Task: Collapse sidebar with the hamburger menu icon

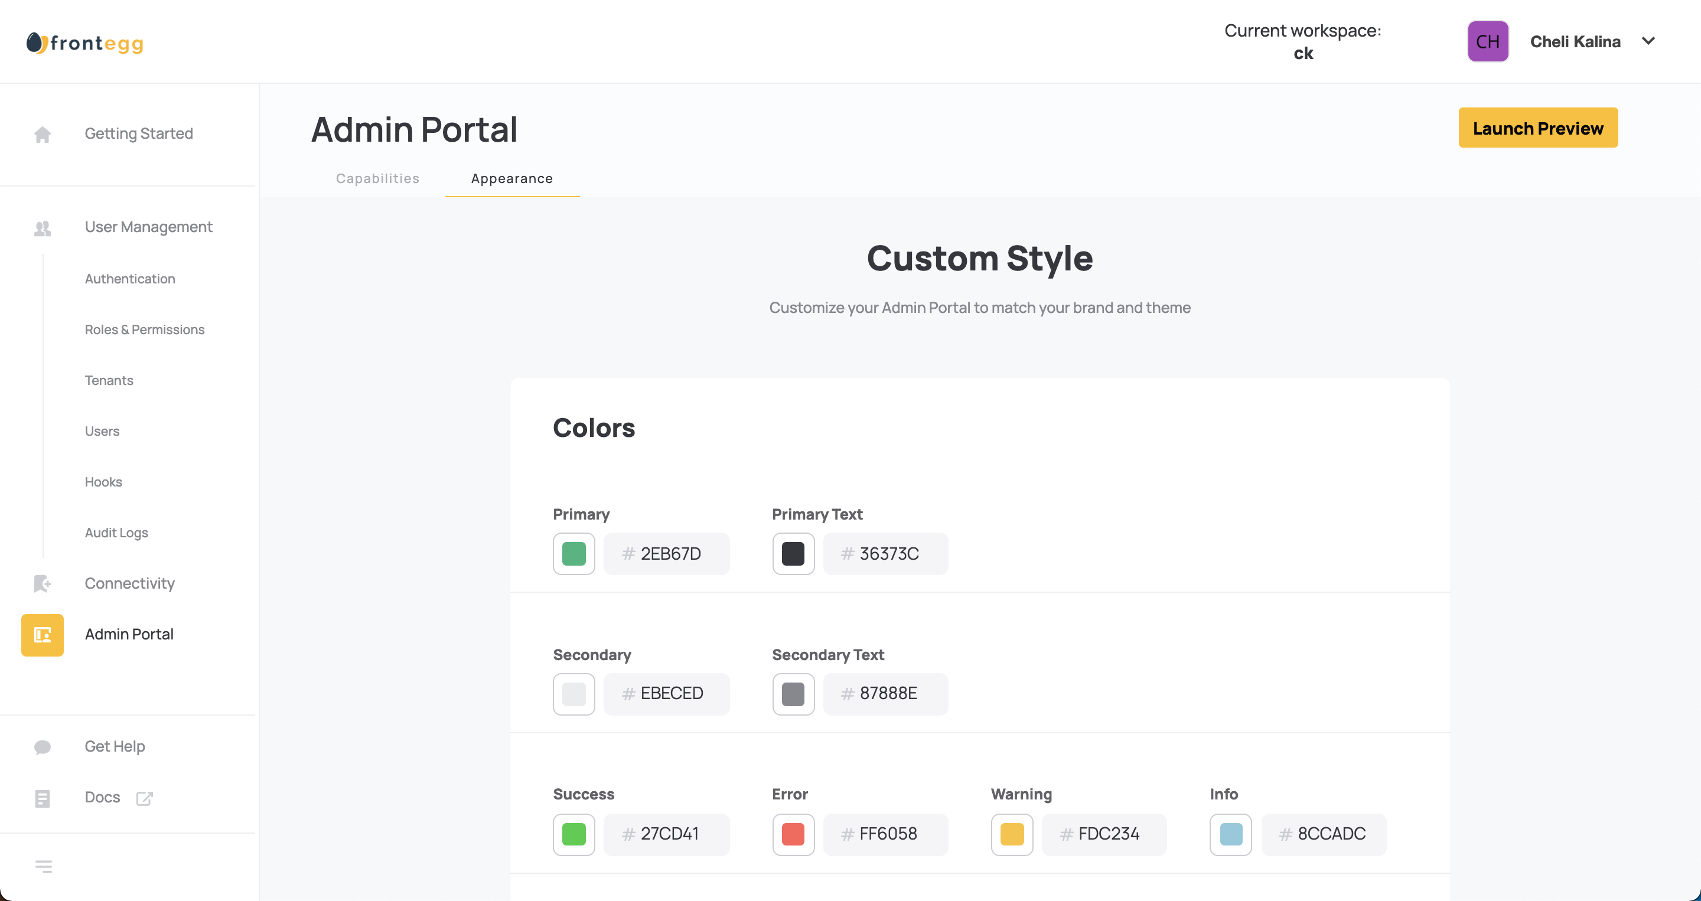Action: 44,867
